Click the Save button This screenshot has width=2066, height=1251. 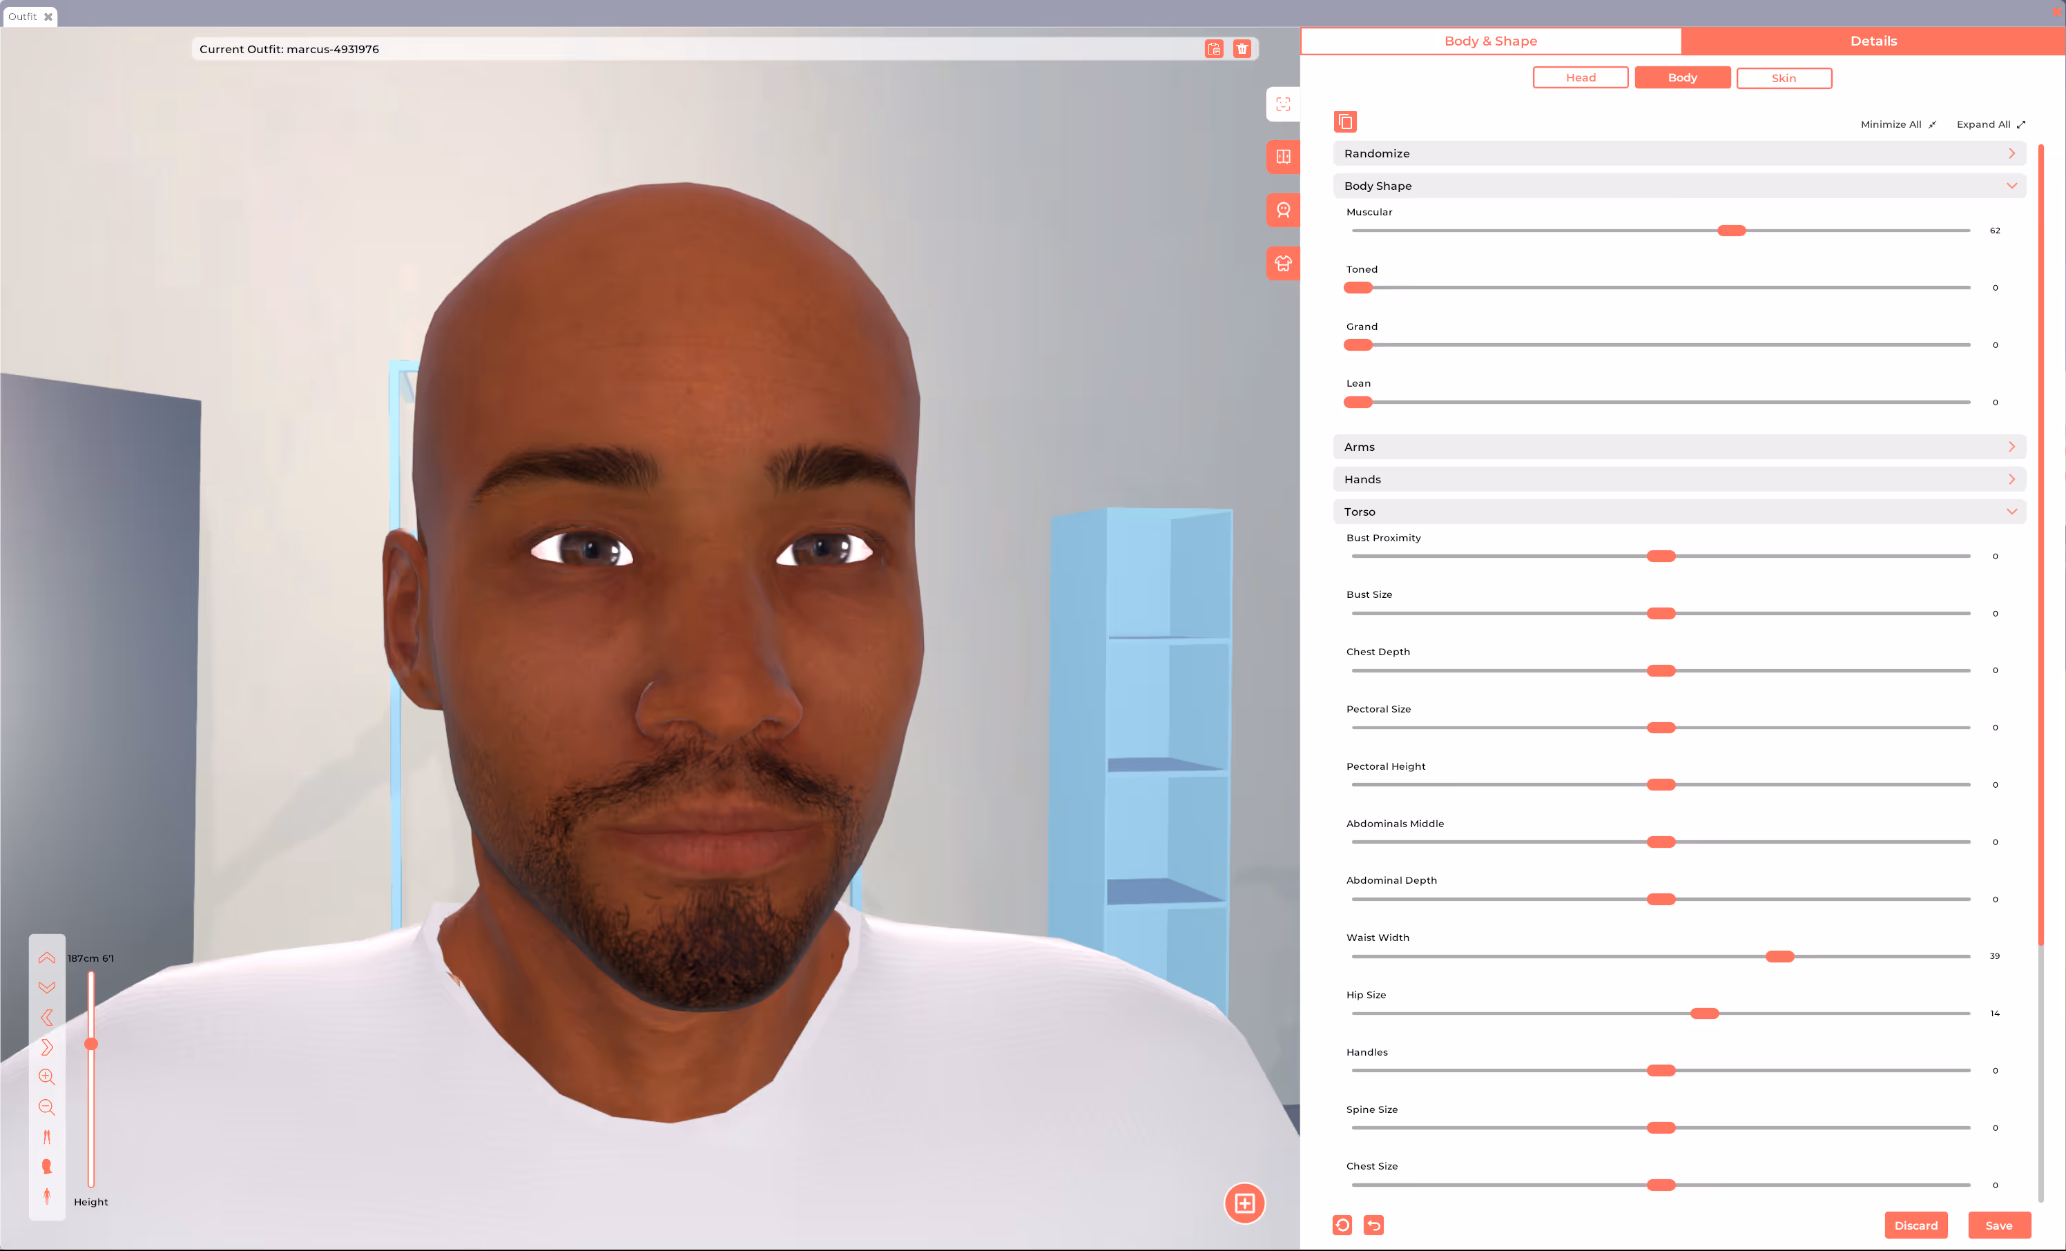1999,1225
